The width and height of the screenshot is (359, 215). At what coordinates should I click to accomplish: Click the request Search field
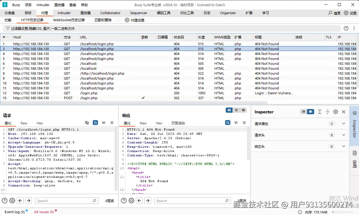[67, 201]
